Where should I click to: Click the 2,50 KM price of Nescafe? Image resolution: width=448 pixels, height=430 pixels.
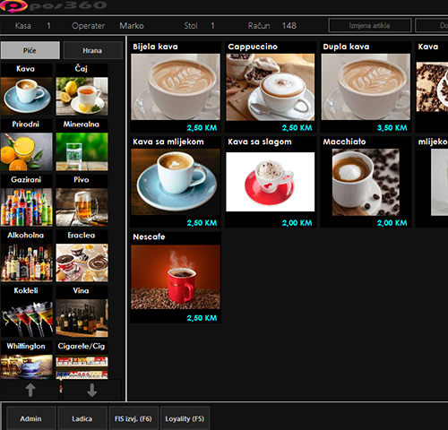point(202,318)
